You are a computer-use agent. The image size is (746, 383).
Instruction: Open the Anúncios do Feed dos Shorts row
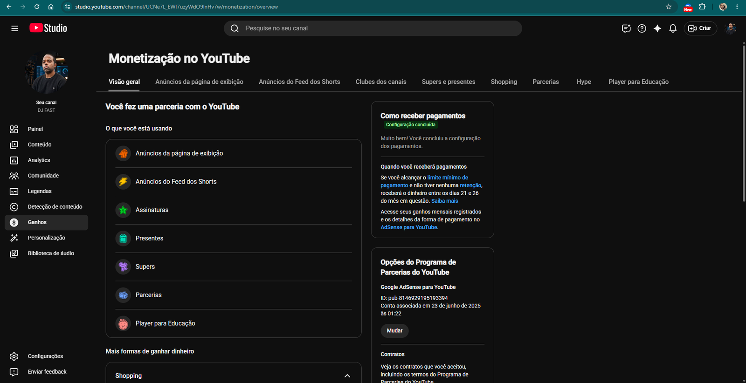(x=234, y=182)
